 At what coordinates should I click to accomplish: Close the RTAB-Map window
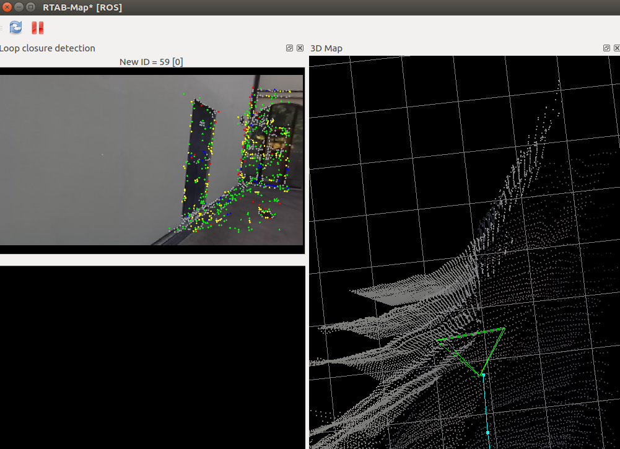tap(7, 7)
